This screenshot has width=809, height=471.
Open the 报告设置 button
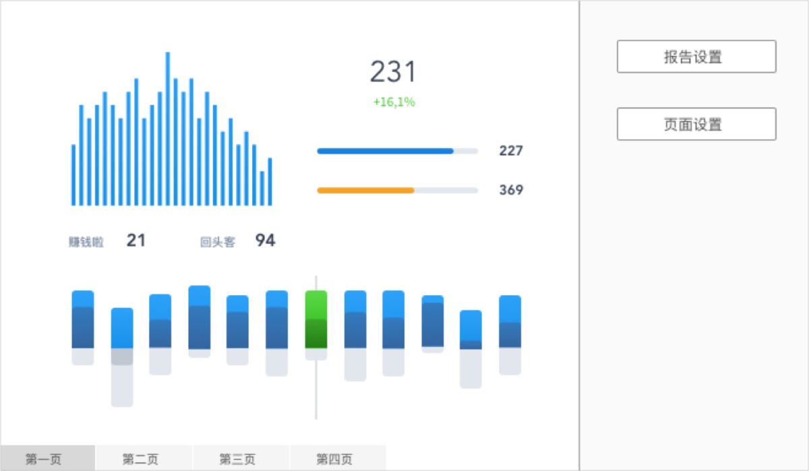tap(696, 57)
